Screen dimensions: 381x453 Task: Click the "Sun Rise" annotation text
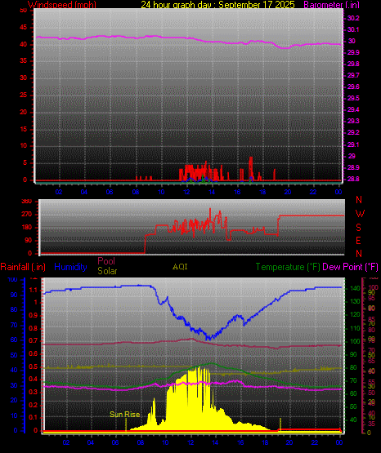pyautogui.click(x=125, y=415)
